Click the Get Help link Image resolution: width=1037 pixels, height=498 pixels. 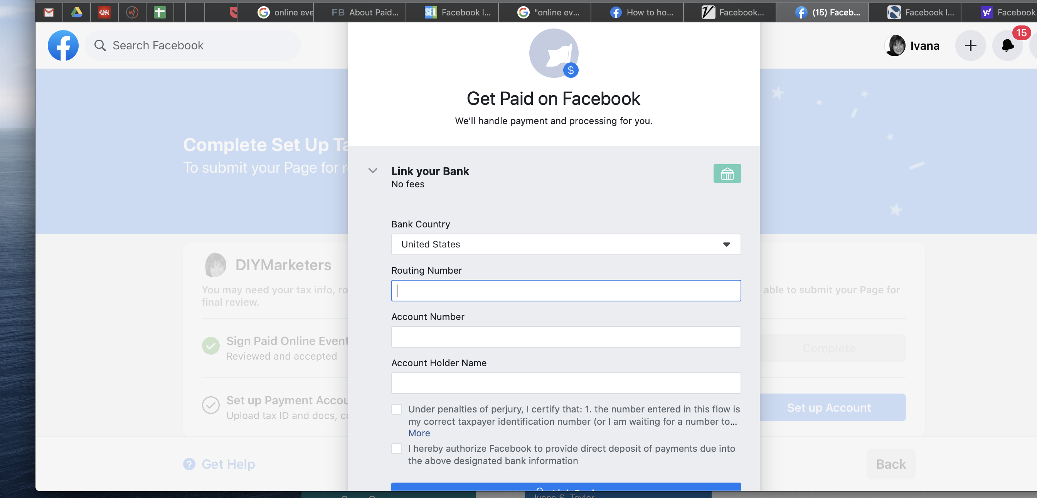point(228,464)
